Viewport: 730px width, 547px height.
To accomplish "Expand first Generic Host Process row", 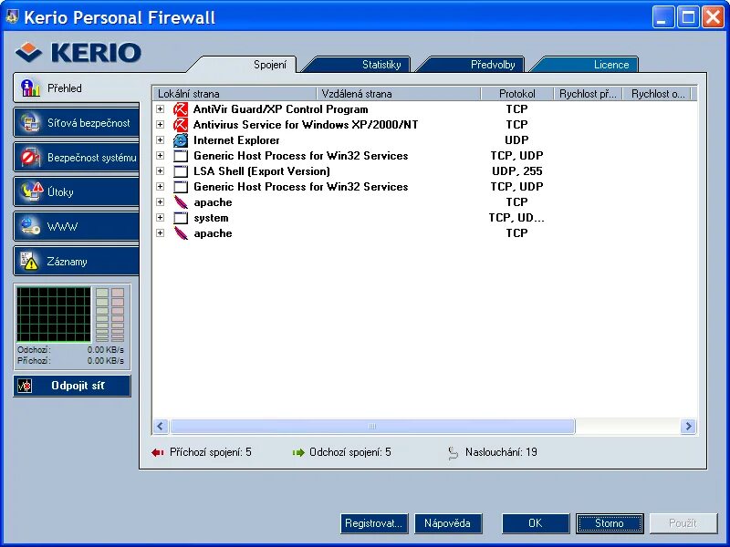I will pos(161,155).
